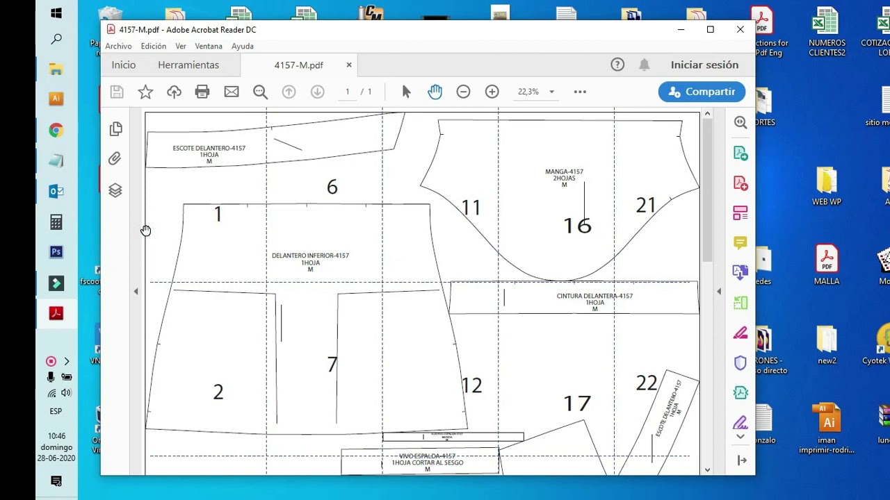Send file by email envelope icon

click(x=232, y=92)
